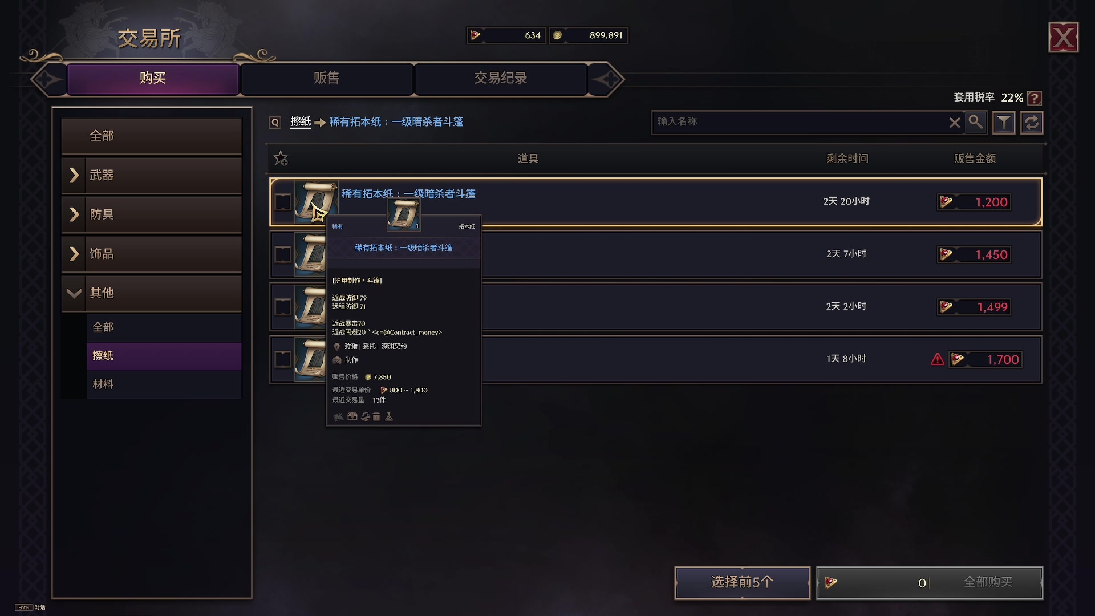Tick the checkbox on the 1,700 listing
The width and height of the screenshot is (1095, 616).
point(283,359)
